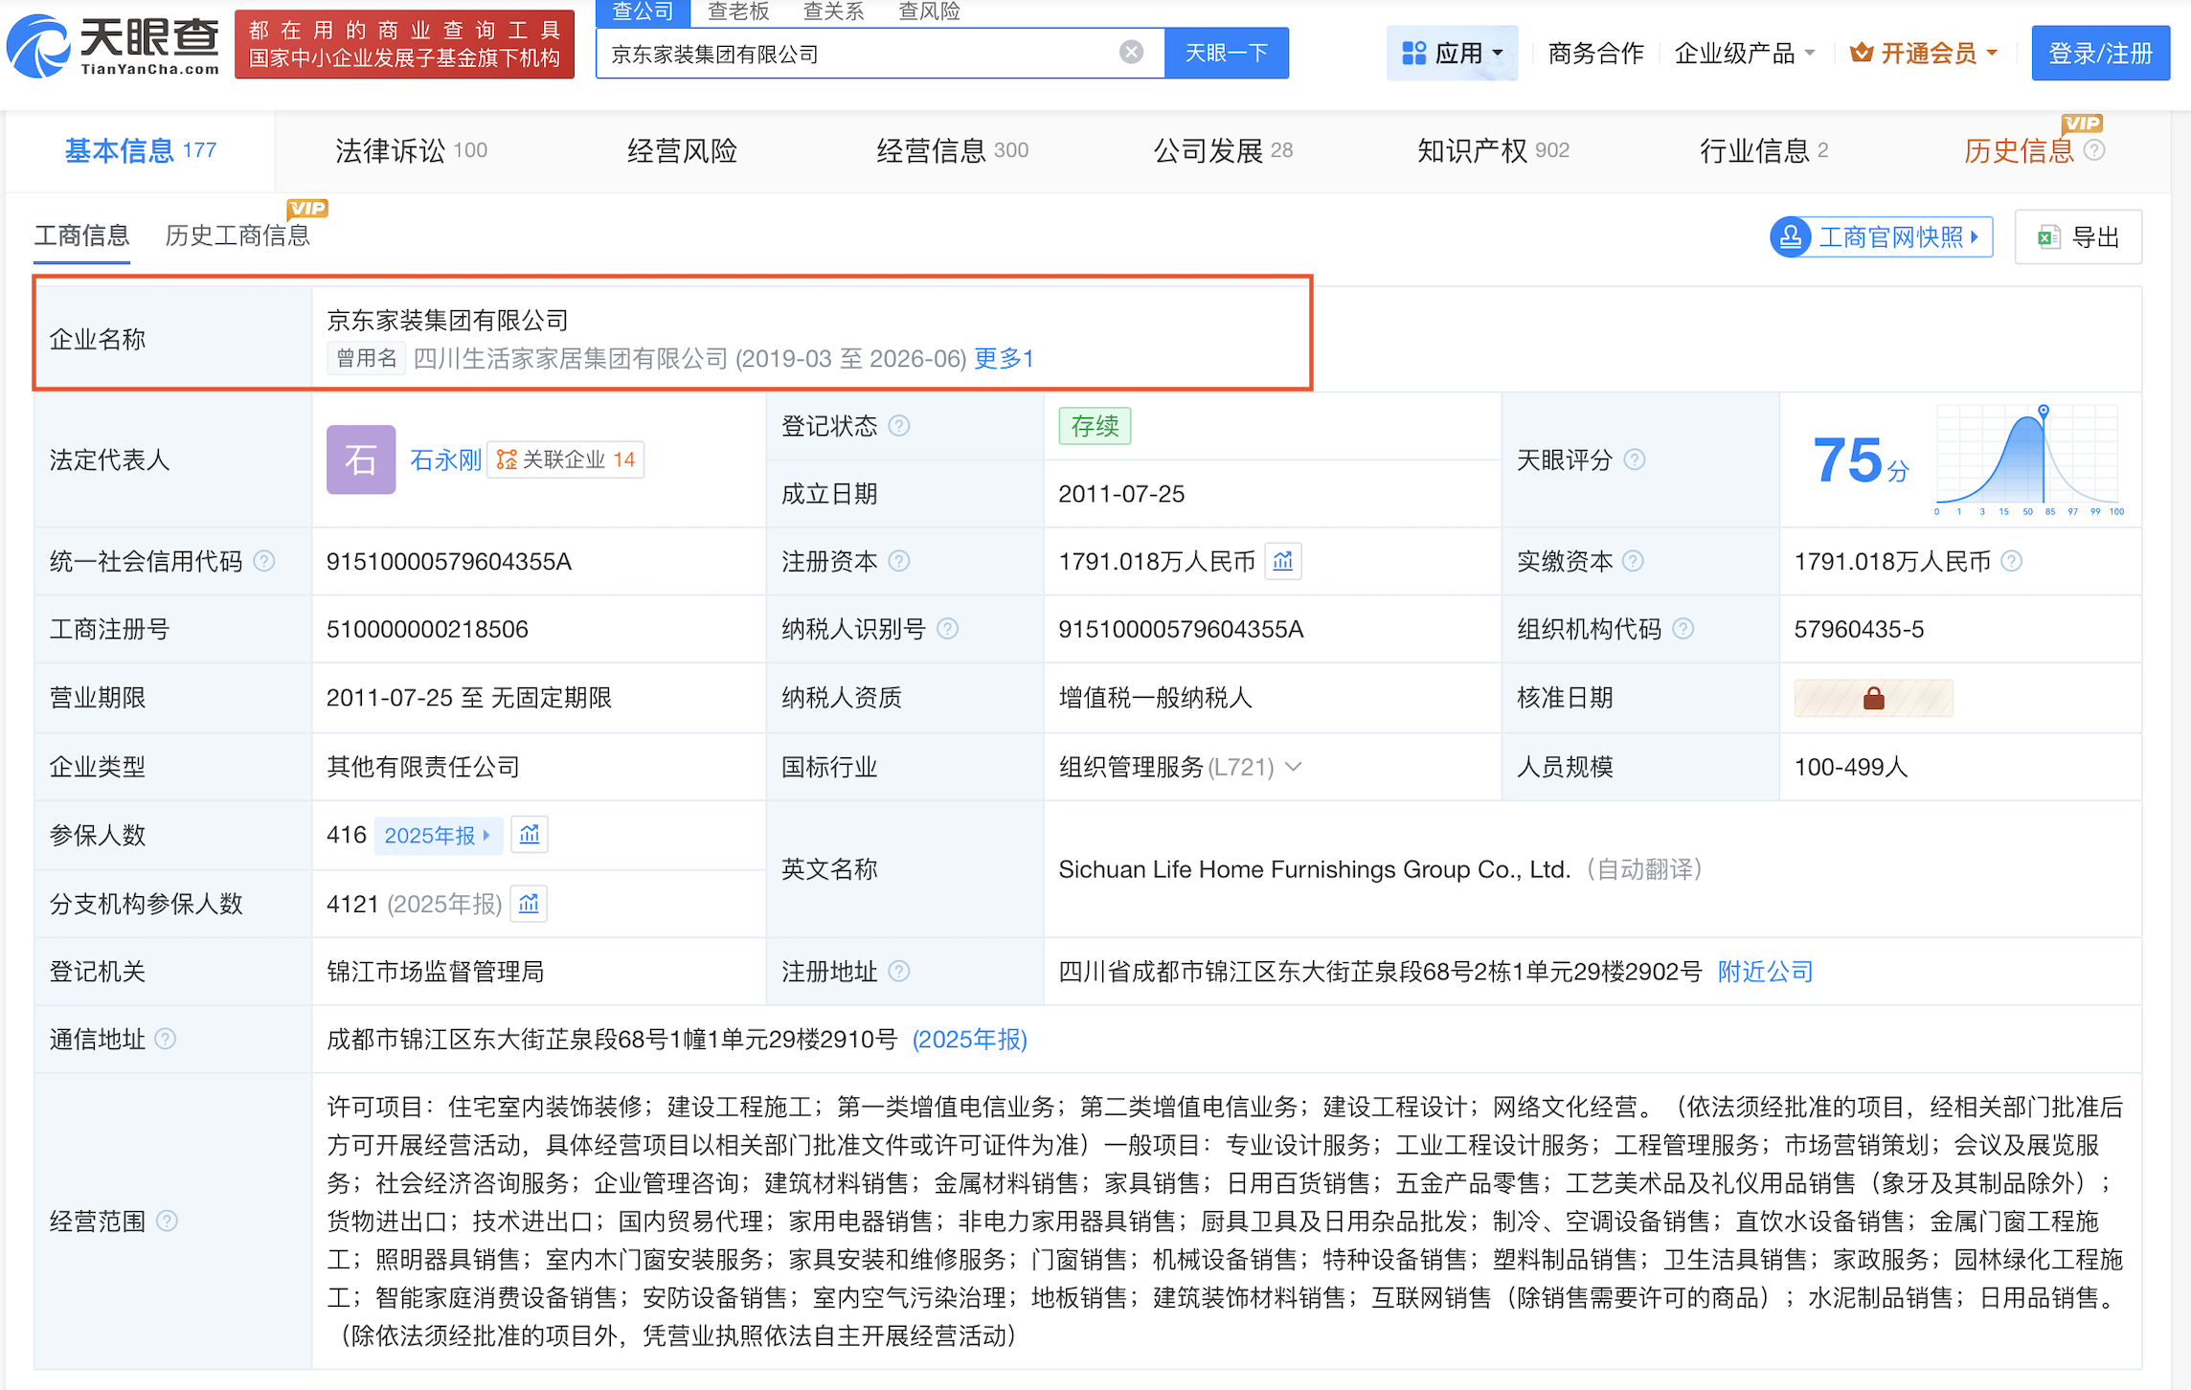Switch to the 基本信息 tab
The width and height of the screenshot is (2191, 1390).
(140, 151)
